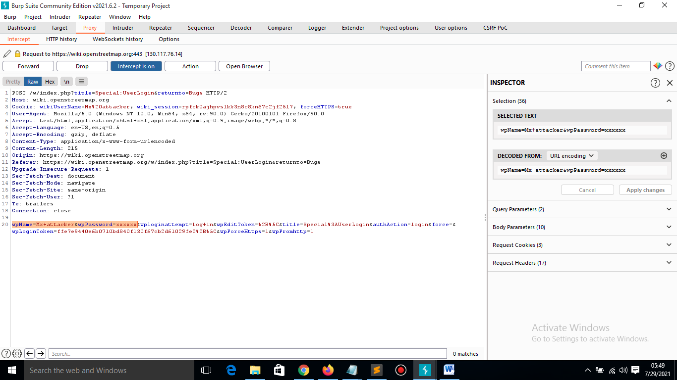Toggle non-printable characters \n button
This screenshot has width=677, height=380.
(x=66, y=82)
